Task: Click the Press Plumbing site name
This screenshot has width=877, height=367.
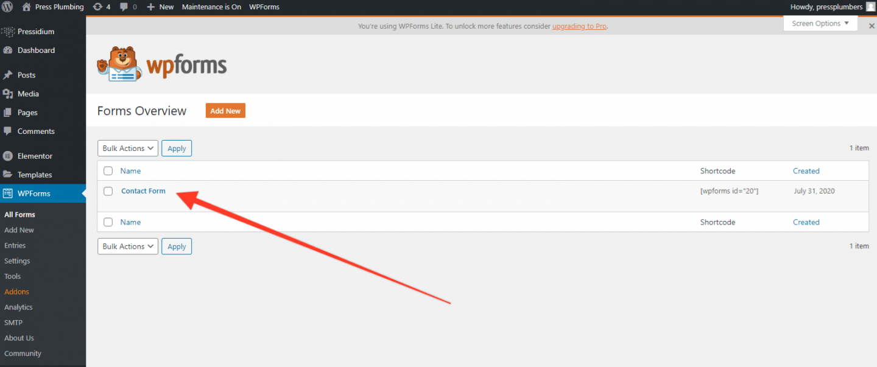Action: click(x=59, y=7)
